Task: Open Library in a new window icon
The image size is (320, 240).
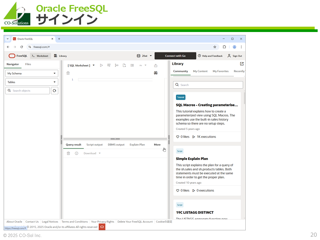Action: coord(242,64)
